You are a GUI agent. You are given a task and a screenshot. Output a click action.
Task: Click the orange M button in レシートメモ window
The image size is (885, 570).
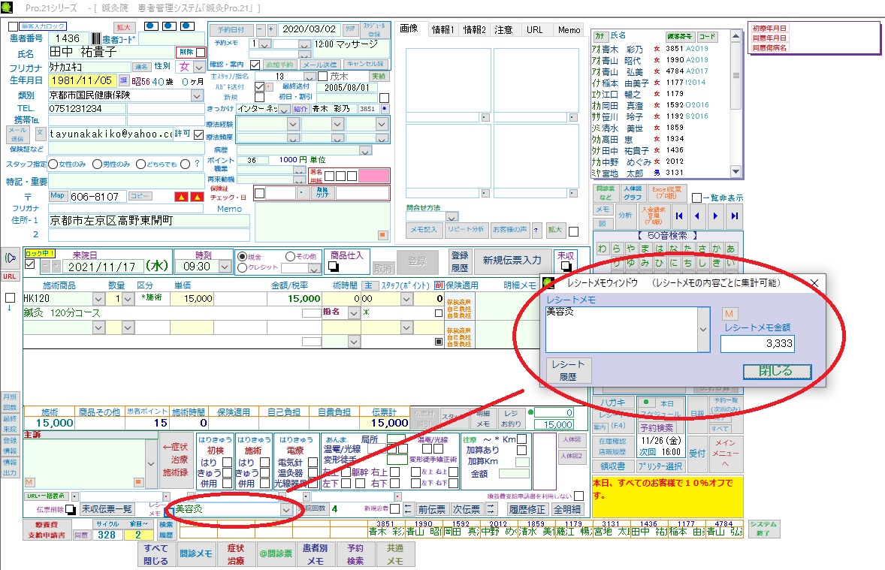729,314
